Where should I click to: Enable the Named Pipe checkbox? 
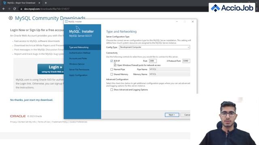tap(112, 69)
